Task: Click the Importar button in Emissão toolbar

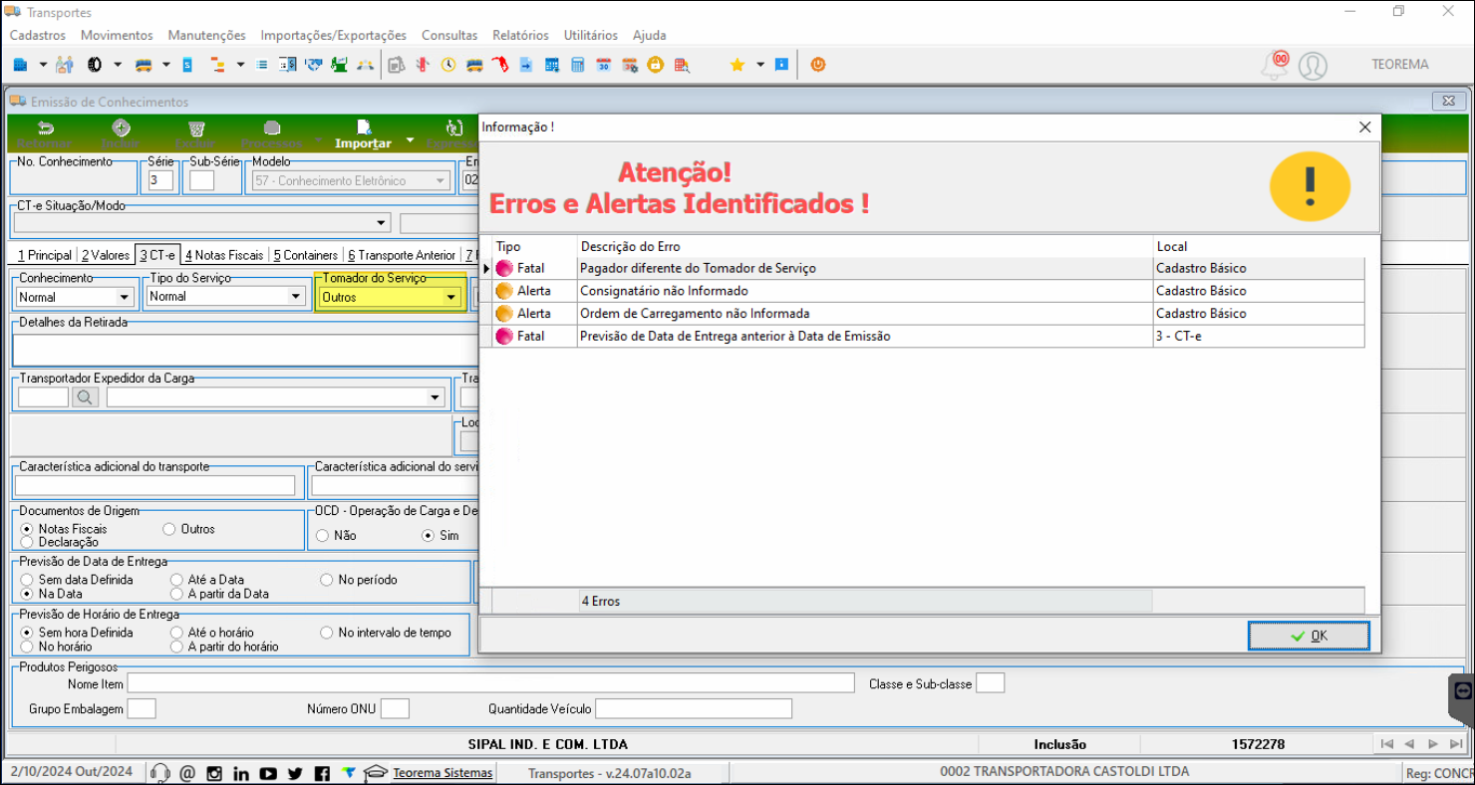Action: [x=363, y=134]
